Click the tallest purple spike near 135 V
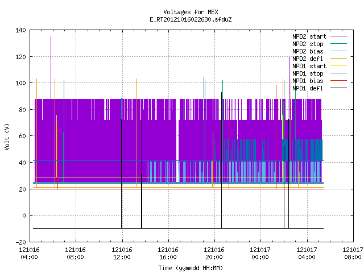The width and height of the screenshot is (364, 273). point(51,67)
